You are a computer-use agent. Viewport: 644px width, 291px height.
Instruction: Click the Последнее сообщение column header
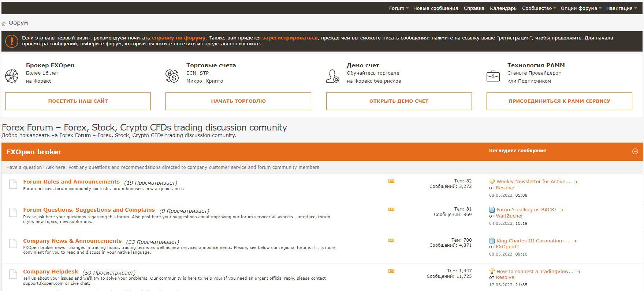pos(518,151)
